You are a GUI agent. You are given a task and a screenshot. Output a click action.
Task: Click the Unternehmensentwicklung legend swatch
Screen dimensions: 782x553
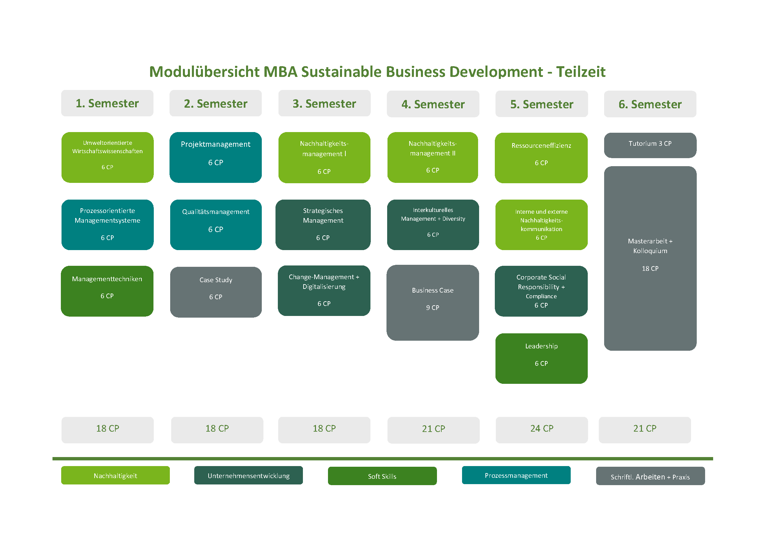click(x=248, y=475)
